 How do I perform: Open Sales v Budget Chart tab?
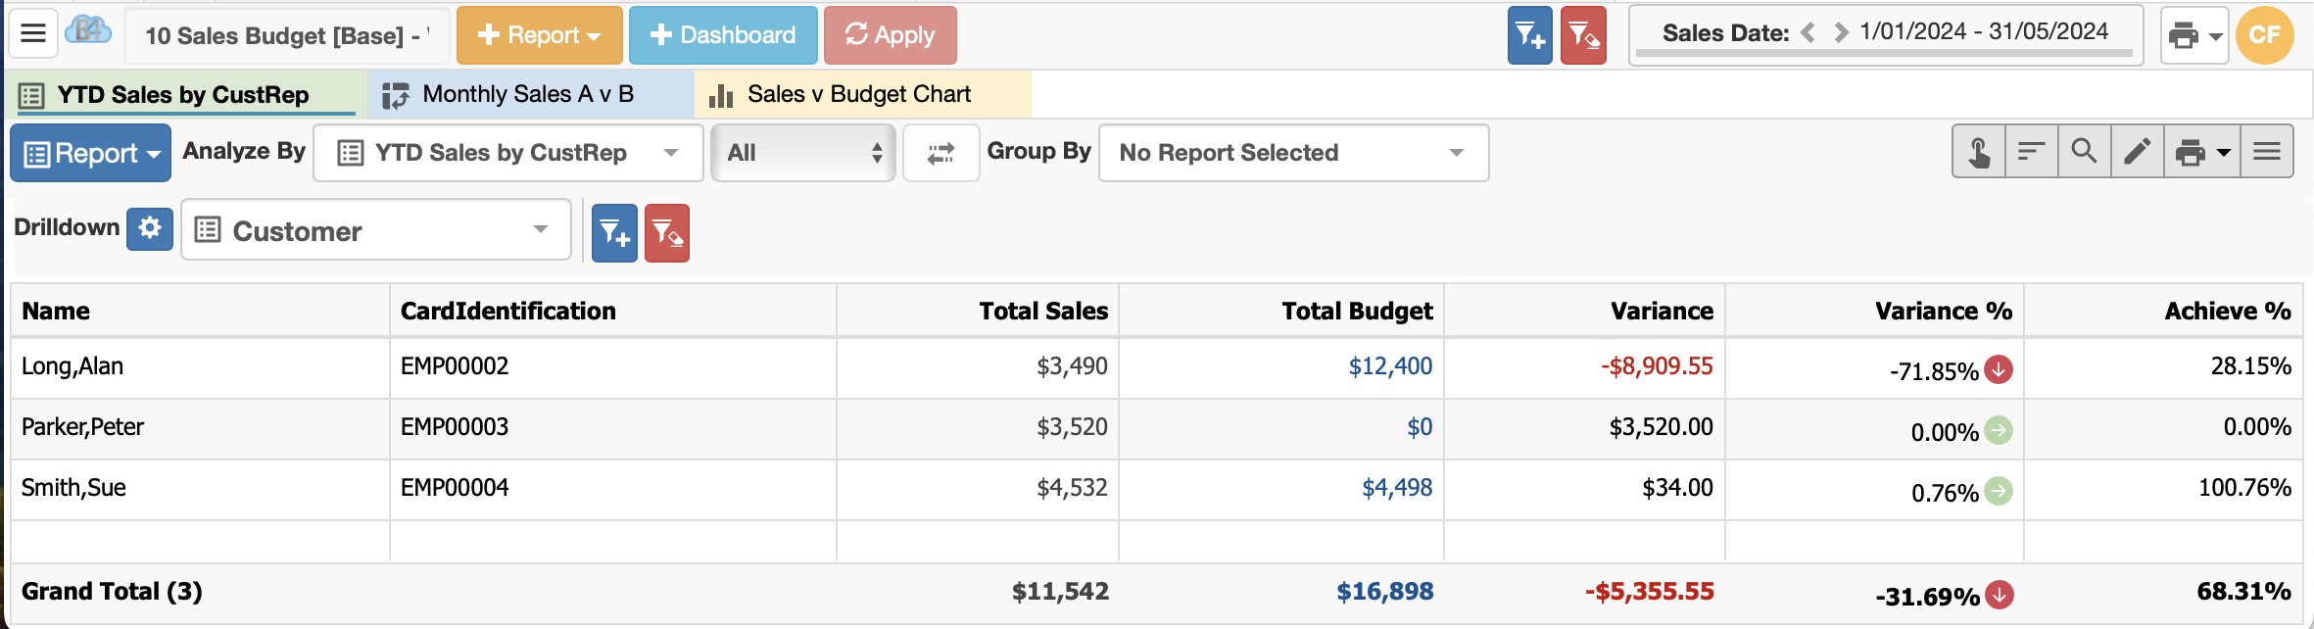point(862,95)
